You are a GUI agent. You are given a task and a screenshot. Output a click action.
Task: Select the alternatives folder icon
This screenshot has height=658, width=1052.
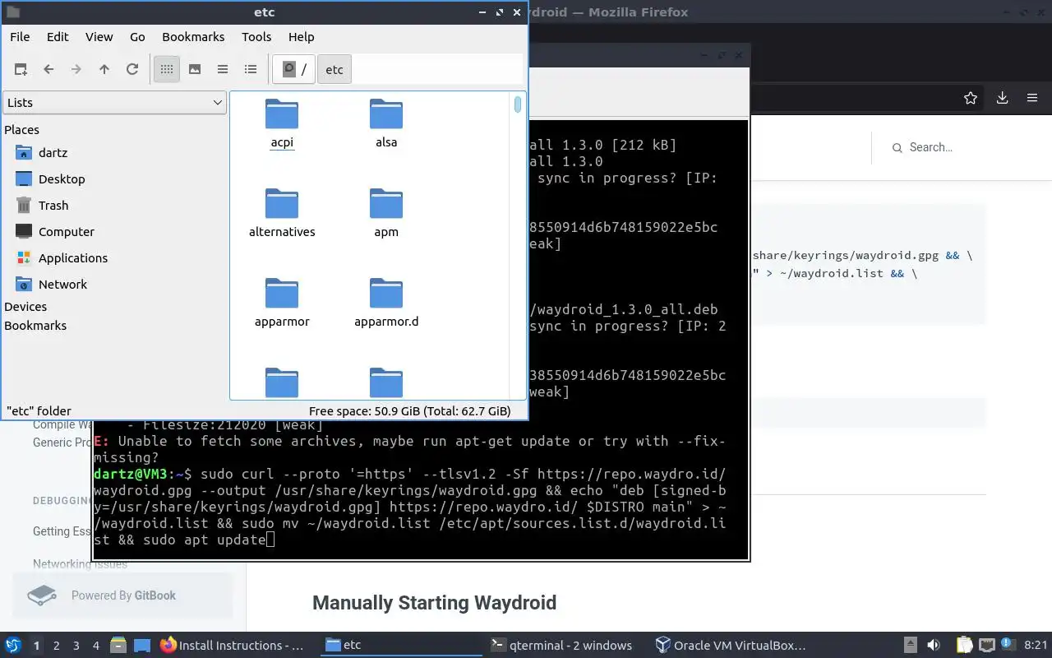tap(282, 204)
